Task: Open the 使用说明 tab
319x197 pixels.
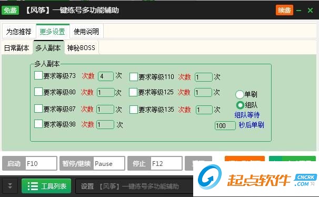Action: click(x=86, y=32)
